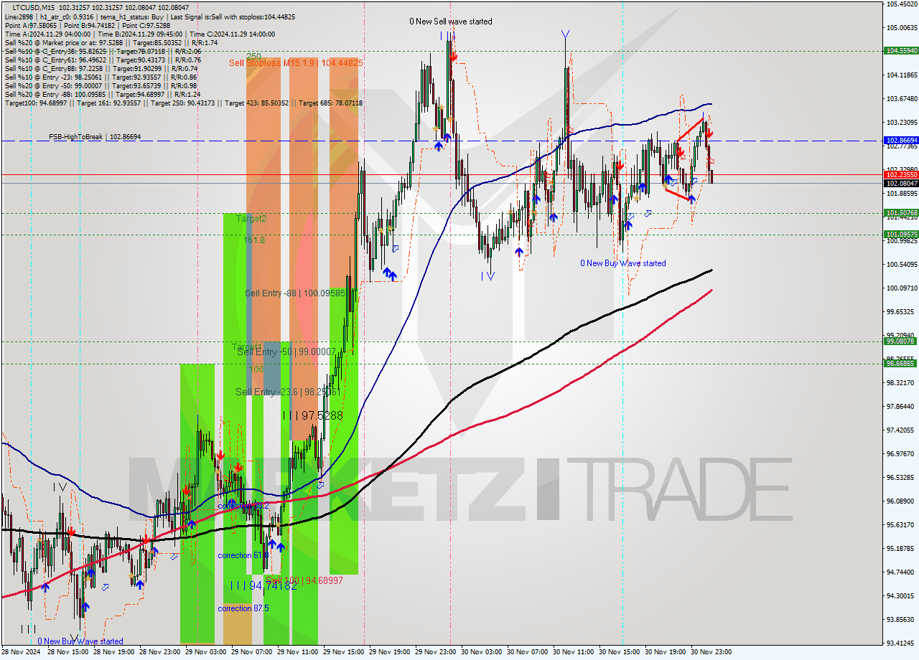
Task: Click the 94.30015 price axis value
Action: 902,595
